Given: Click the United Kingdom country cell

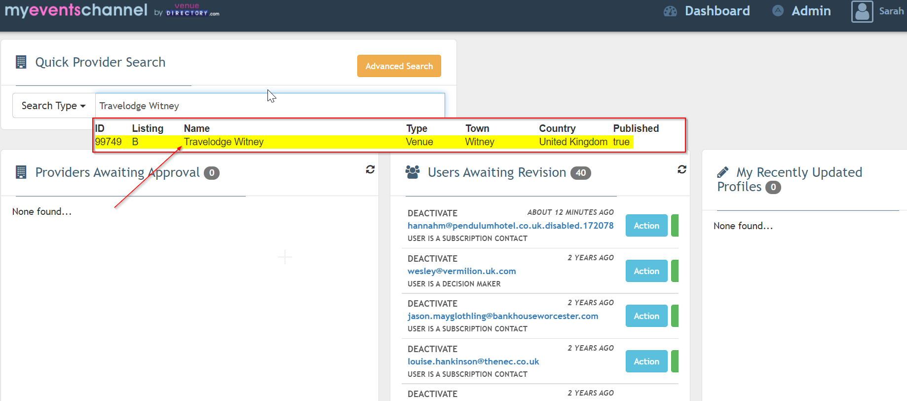Looking at the screenshot, I should pos(573,142).
